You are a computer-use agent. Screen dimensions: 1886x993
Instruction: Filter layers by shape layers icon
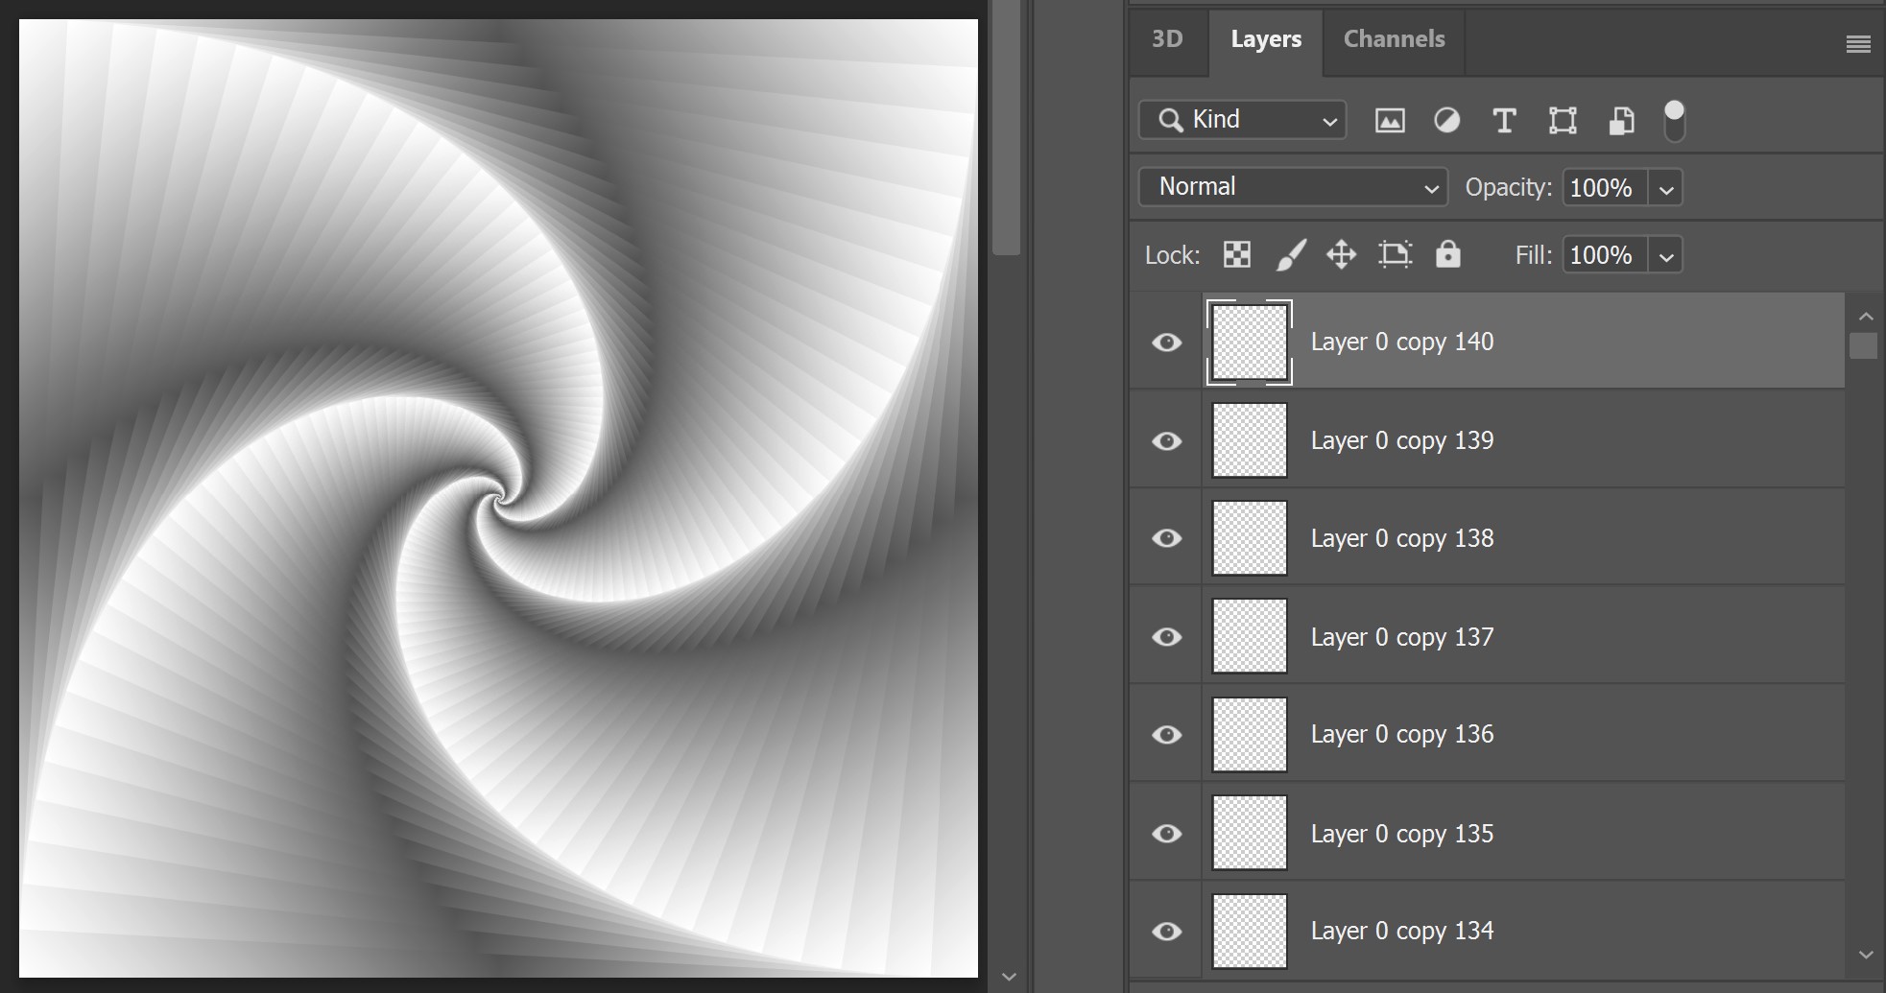click(x=1562, y=120)
